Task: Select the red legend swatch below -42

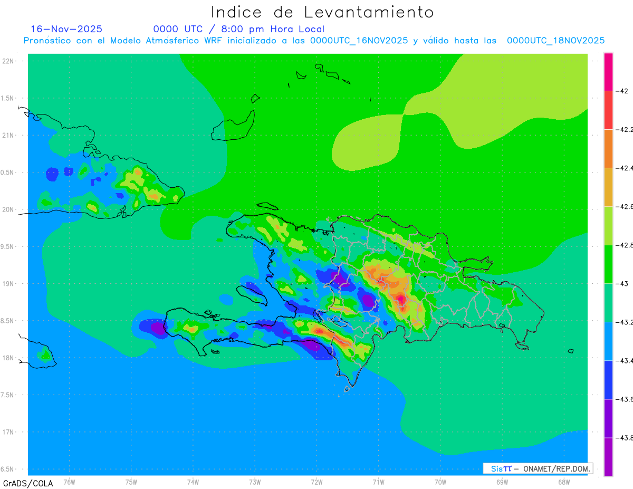Action: (608, 110)
